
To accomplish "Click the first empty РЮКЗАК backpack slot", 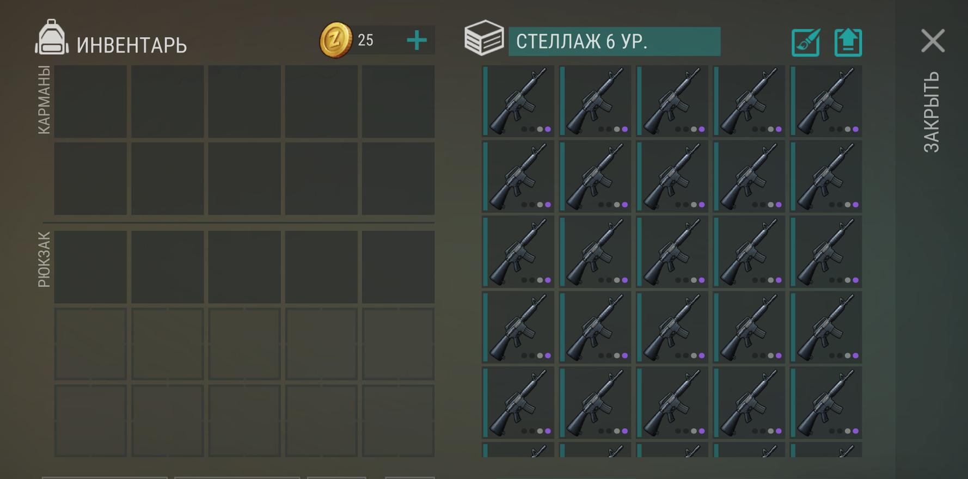I will [90, 267].
